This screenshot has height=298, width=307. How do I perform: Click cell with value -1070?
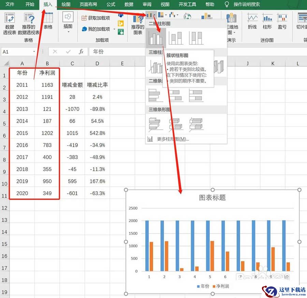point(72,109)
